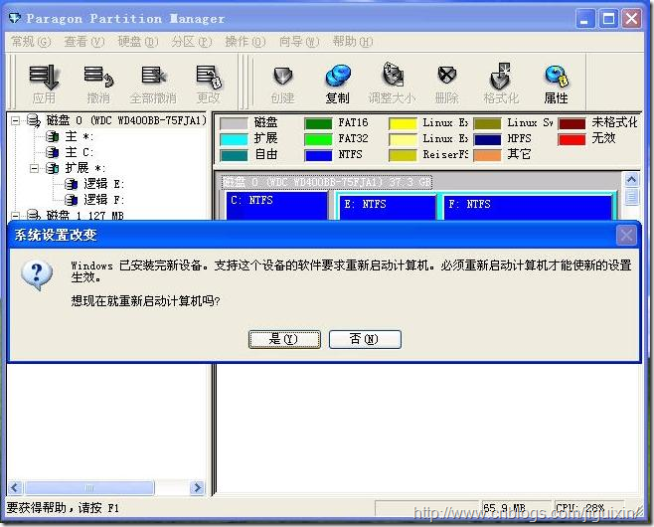Open the 分区(P) menu

pyautogui.click(x=192, y=42)
